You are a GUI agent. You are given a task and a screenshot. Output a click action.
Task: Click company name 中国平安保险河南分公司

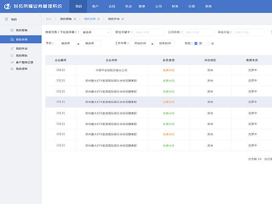click(111, 70)
